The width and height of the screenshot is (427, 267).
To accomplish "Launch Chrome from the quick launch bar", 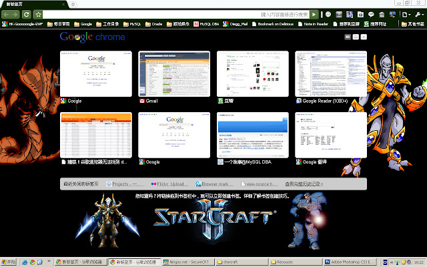I will coord(33,262).
